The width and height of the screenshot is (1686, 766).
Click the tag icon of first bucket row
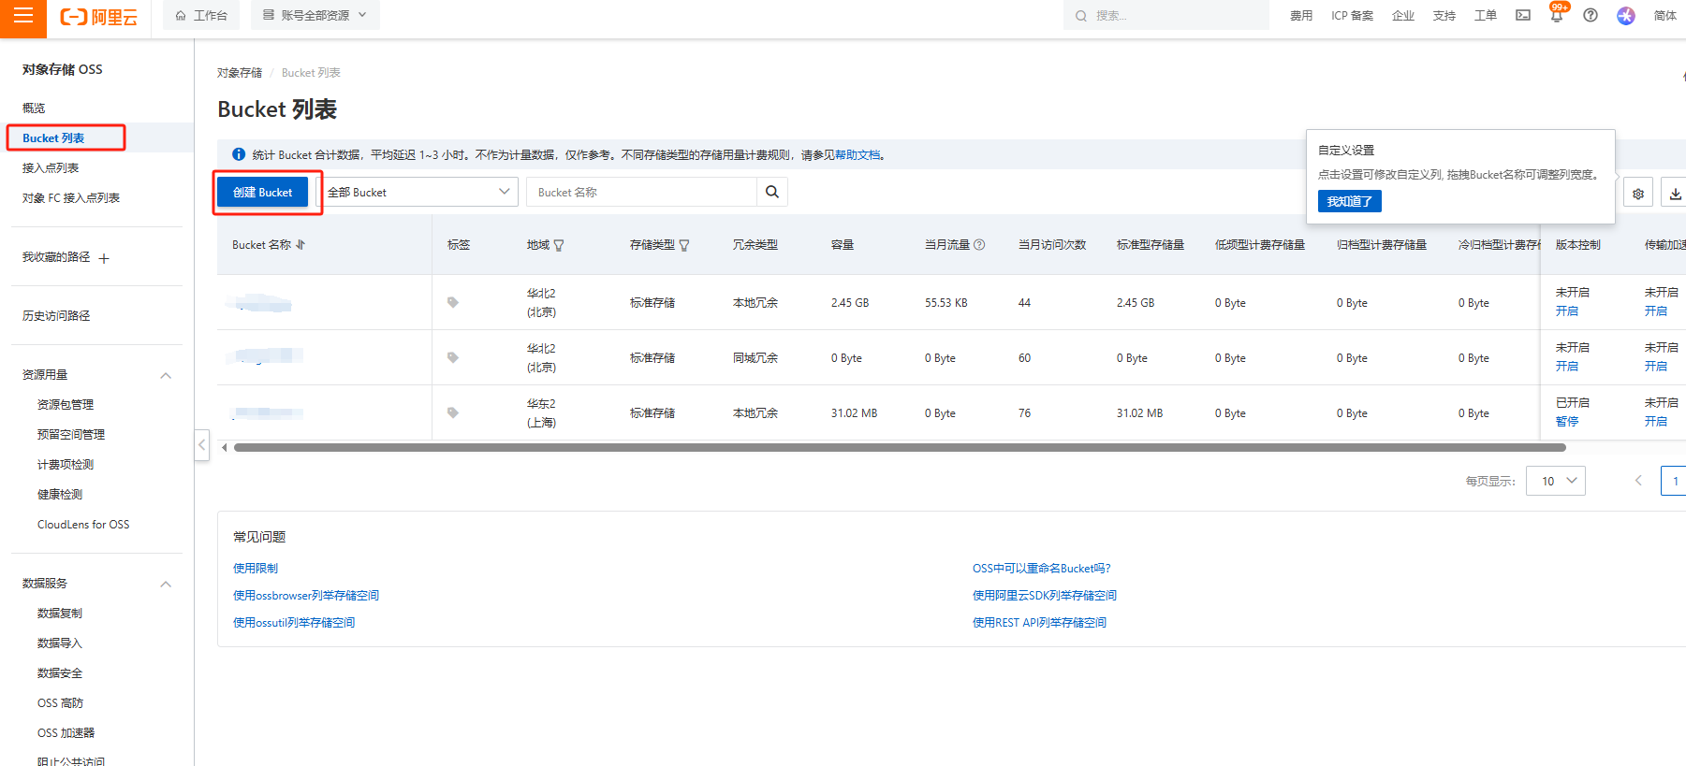click(453, 302)
